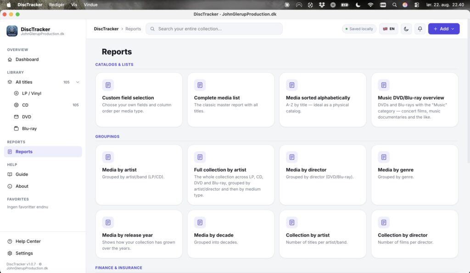Open the Add button dropdown
Screen dimensions: 470x273
[x=444, y=29]
